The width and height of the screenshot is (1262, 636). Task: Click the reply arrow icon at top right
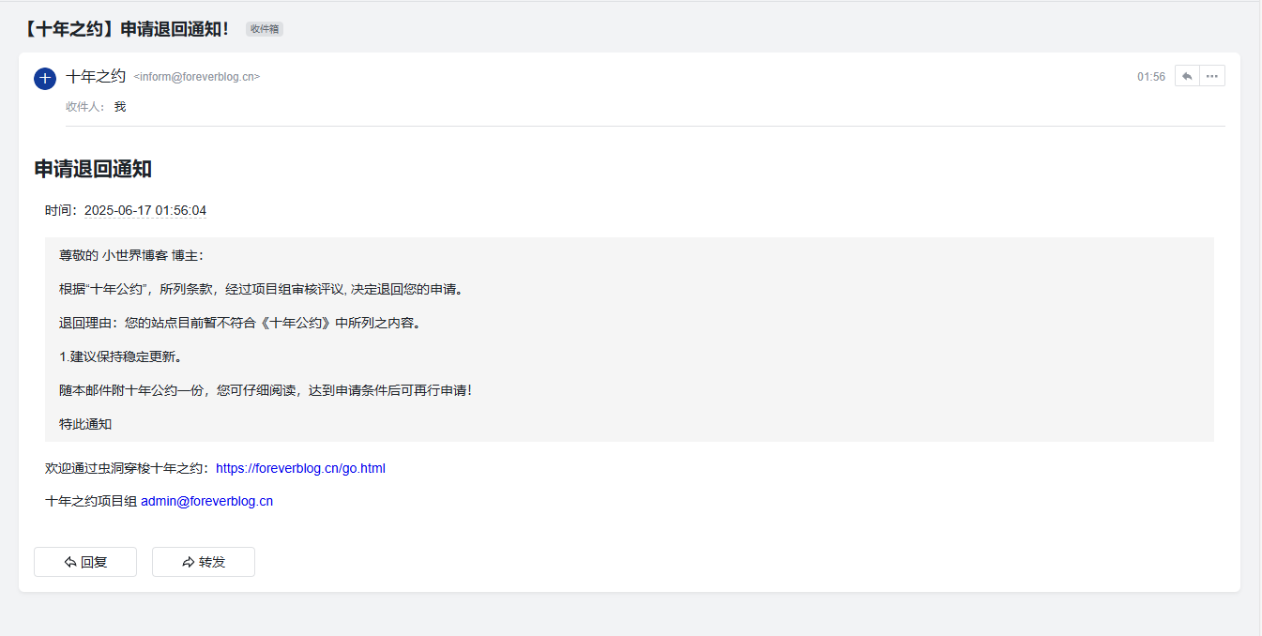tap(1186, 75)
